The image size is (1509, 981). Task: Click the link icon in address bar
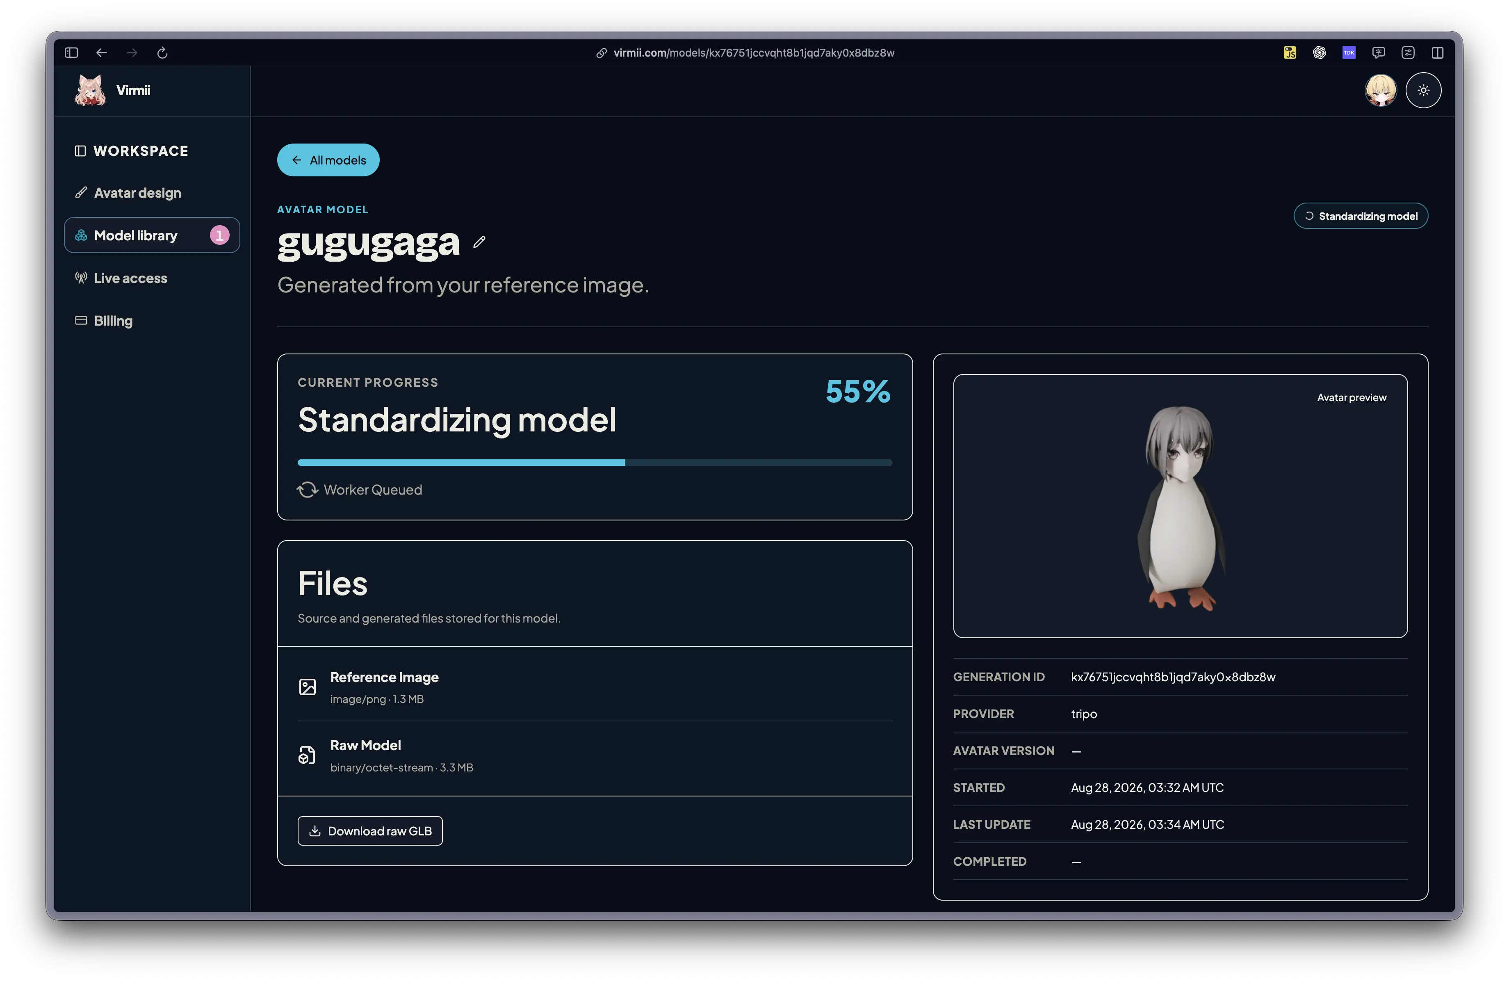(601, 53)
